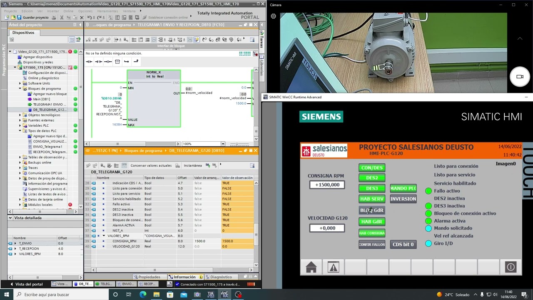Click the HMI home screen icon

(311, 267)
